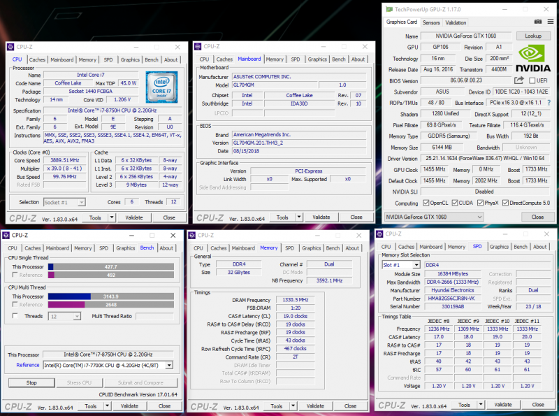Click the title bar icon of the CPU-Z Bench window
Viewport: 559px width, 416px height.
coord(6,235)
